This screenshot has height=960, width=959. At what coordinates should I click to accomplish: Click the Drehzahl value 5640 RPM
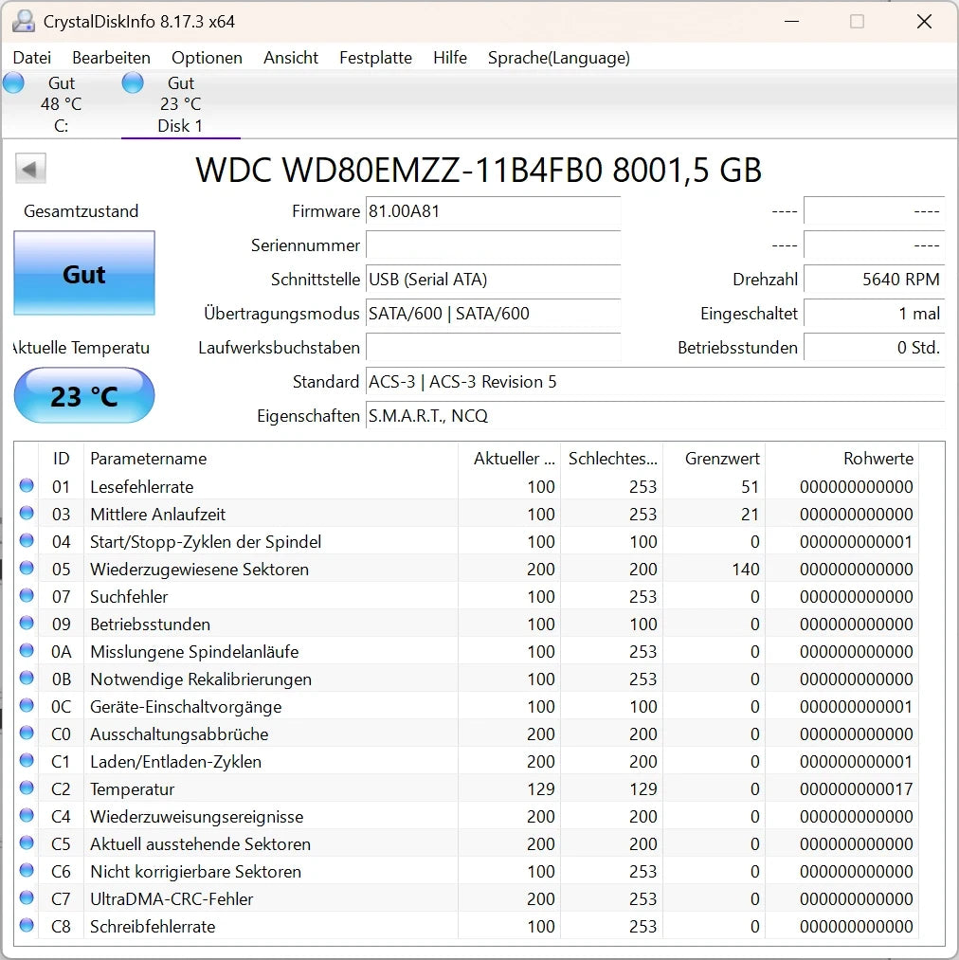pyautogui.click(x=874, y=280)
